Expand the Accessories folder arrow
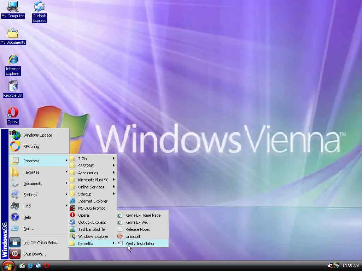This screenshot has width=362, height=271. 114,173
